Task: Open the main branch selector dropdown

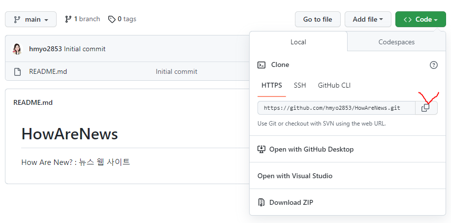Action: (31, 19)
